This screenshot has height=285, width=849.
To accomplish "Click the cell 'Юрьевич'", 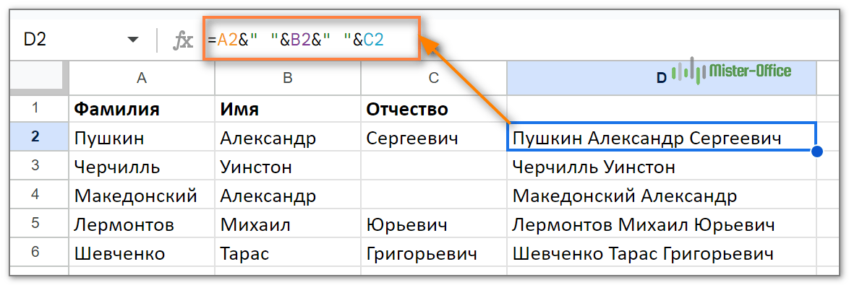I will click(x=434, y=224).
